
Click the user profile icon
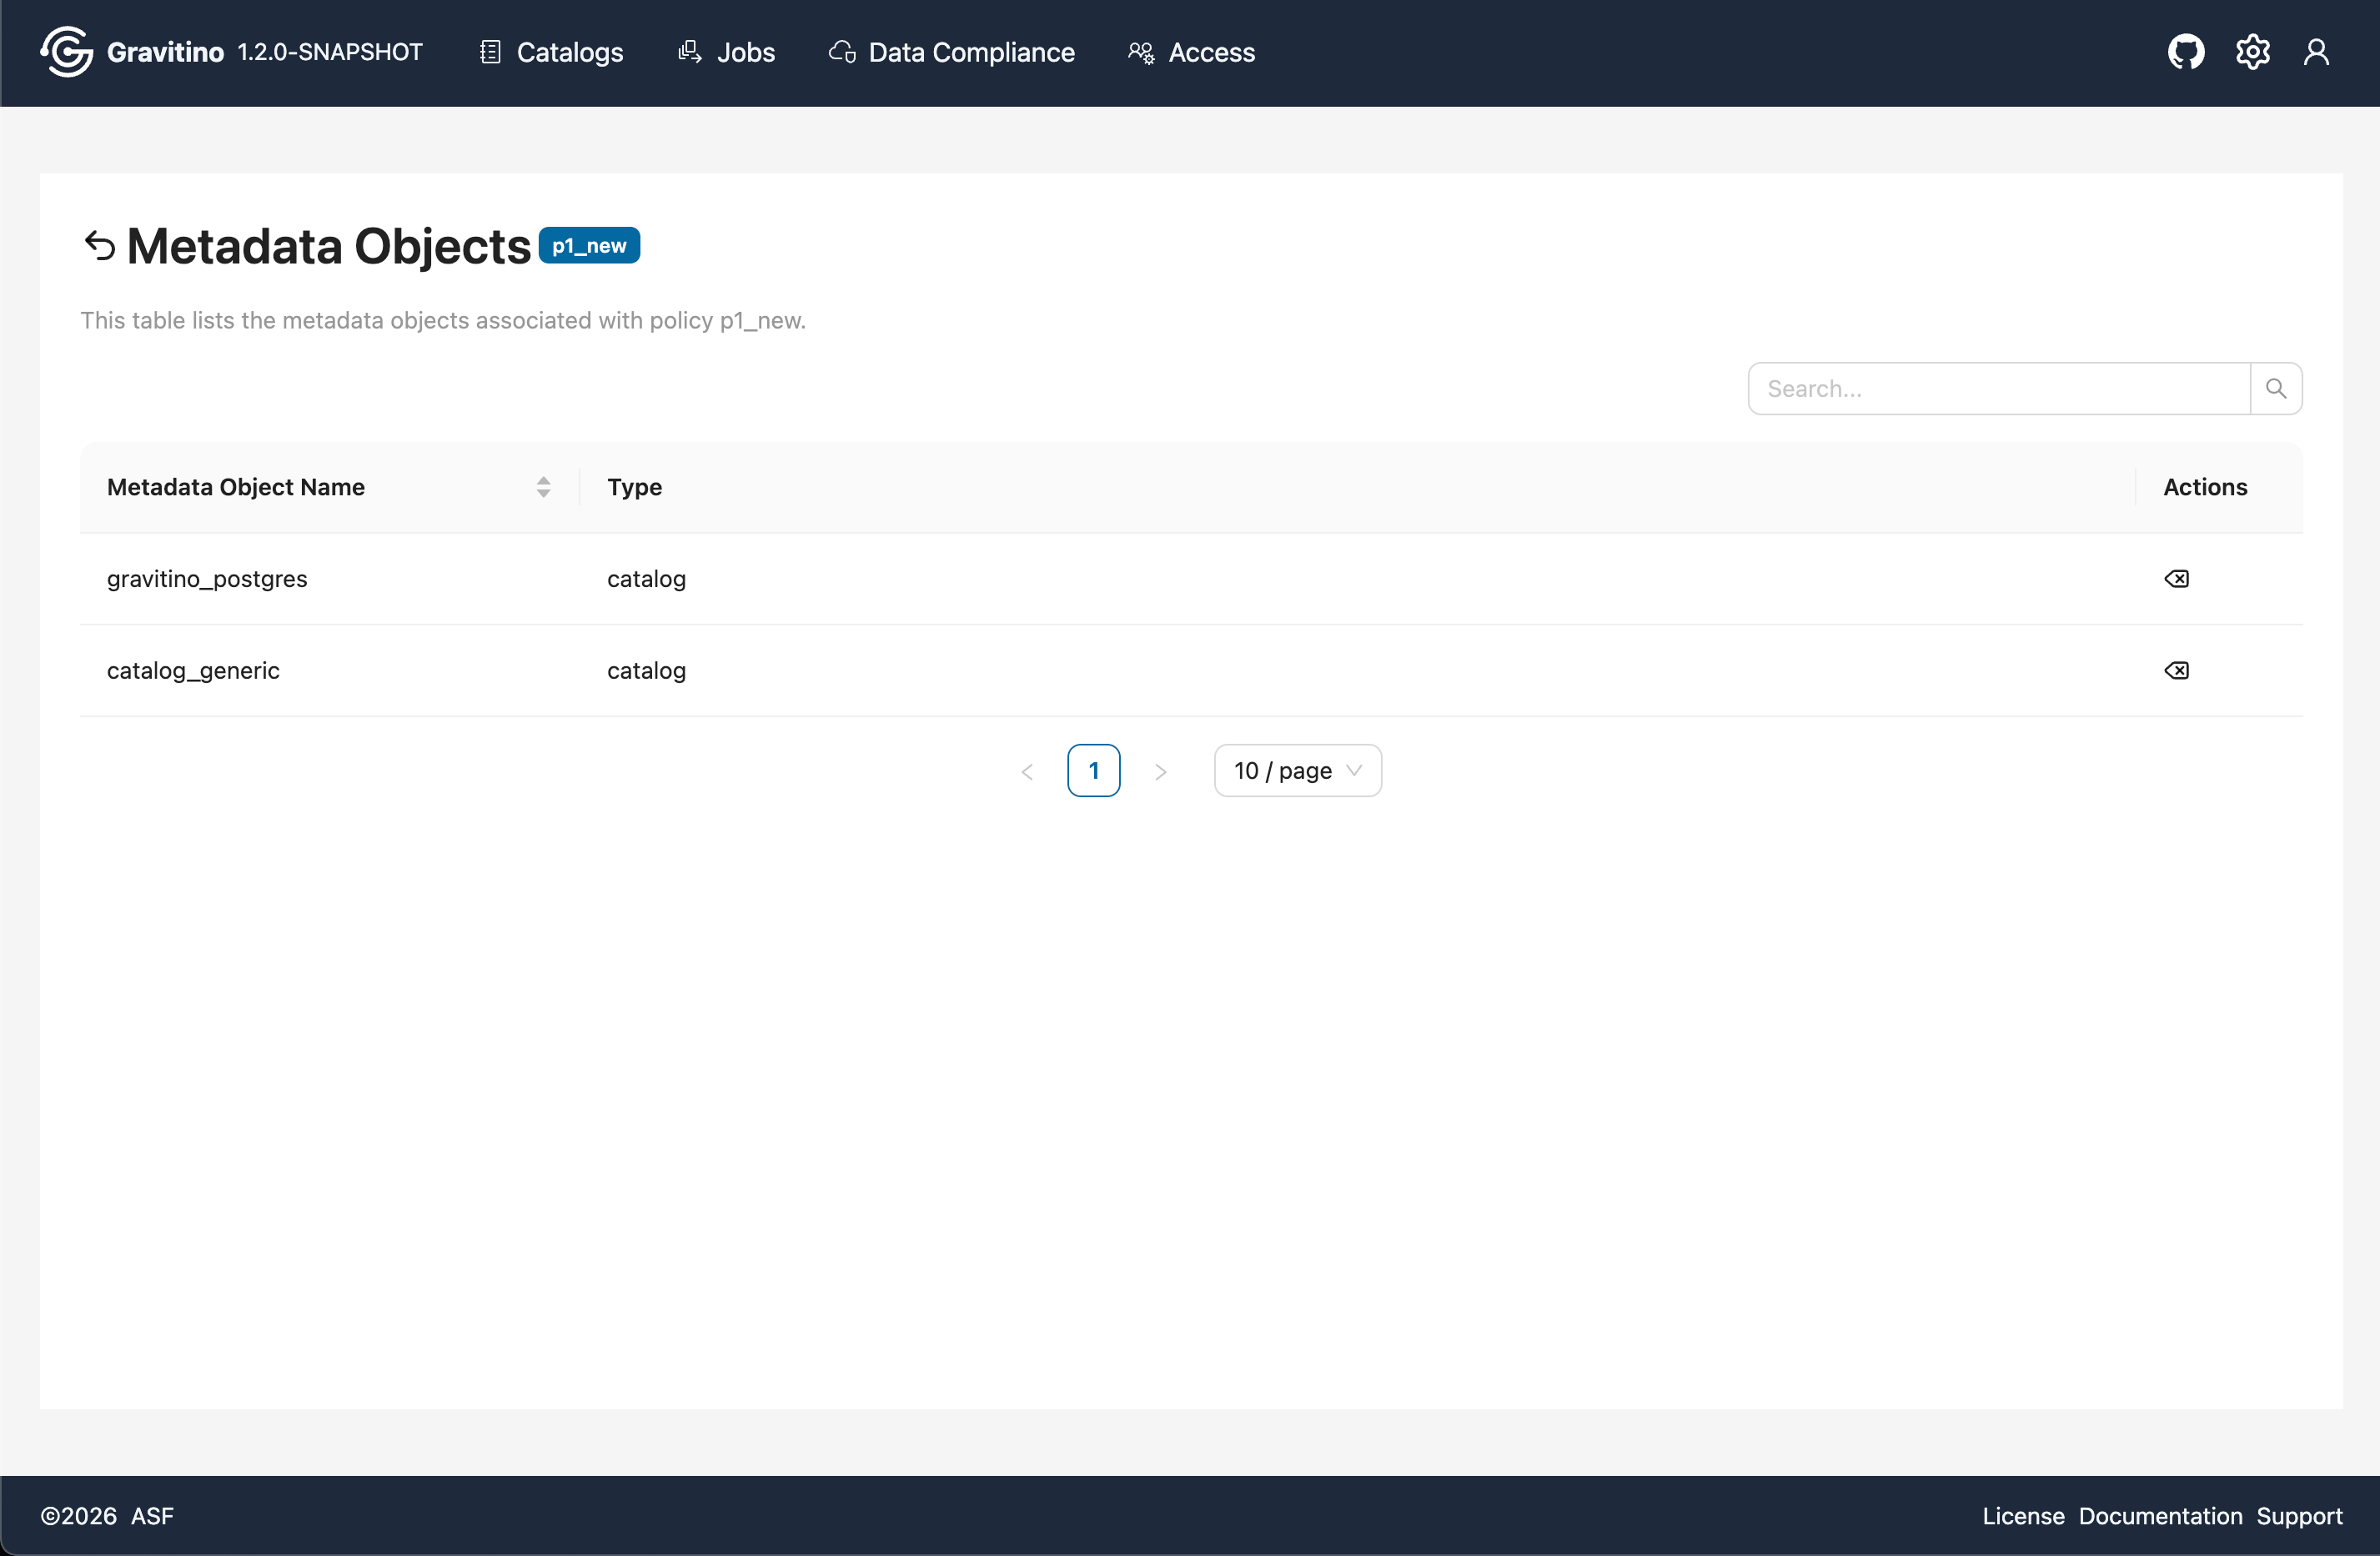2318,52
